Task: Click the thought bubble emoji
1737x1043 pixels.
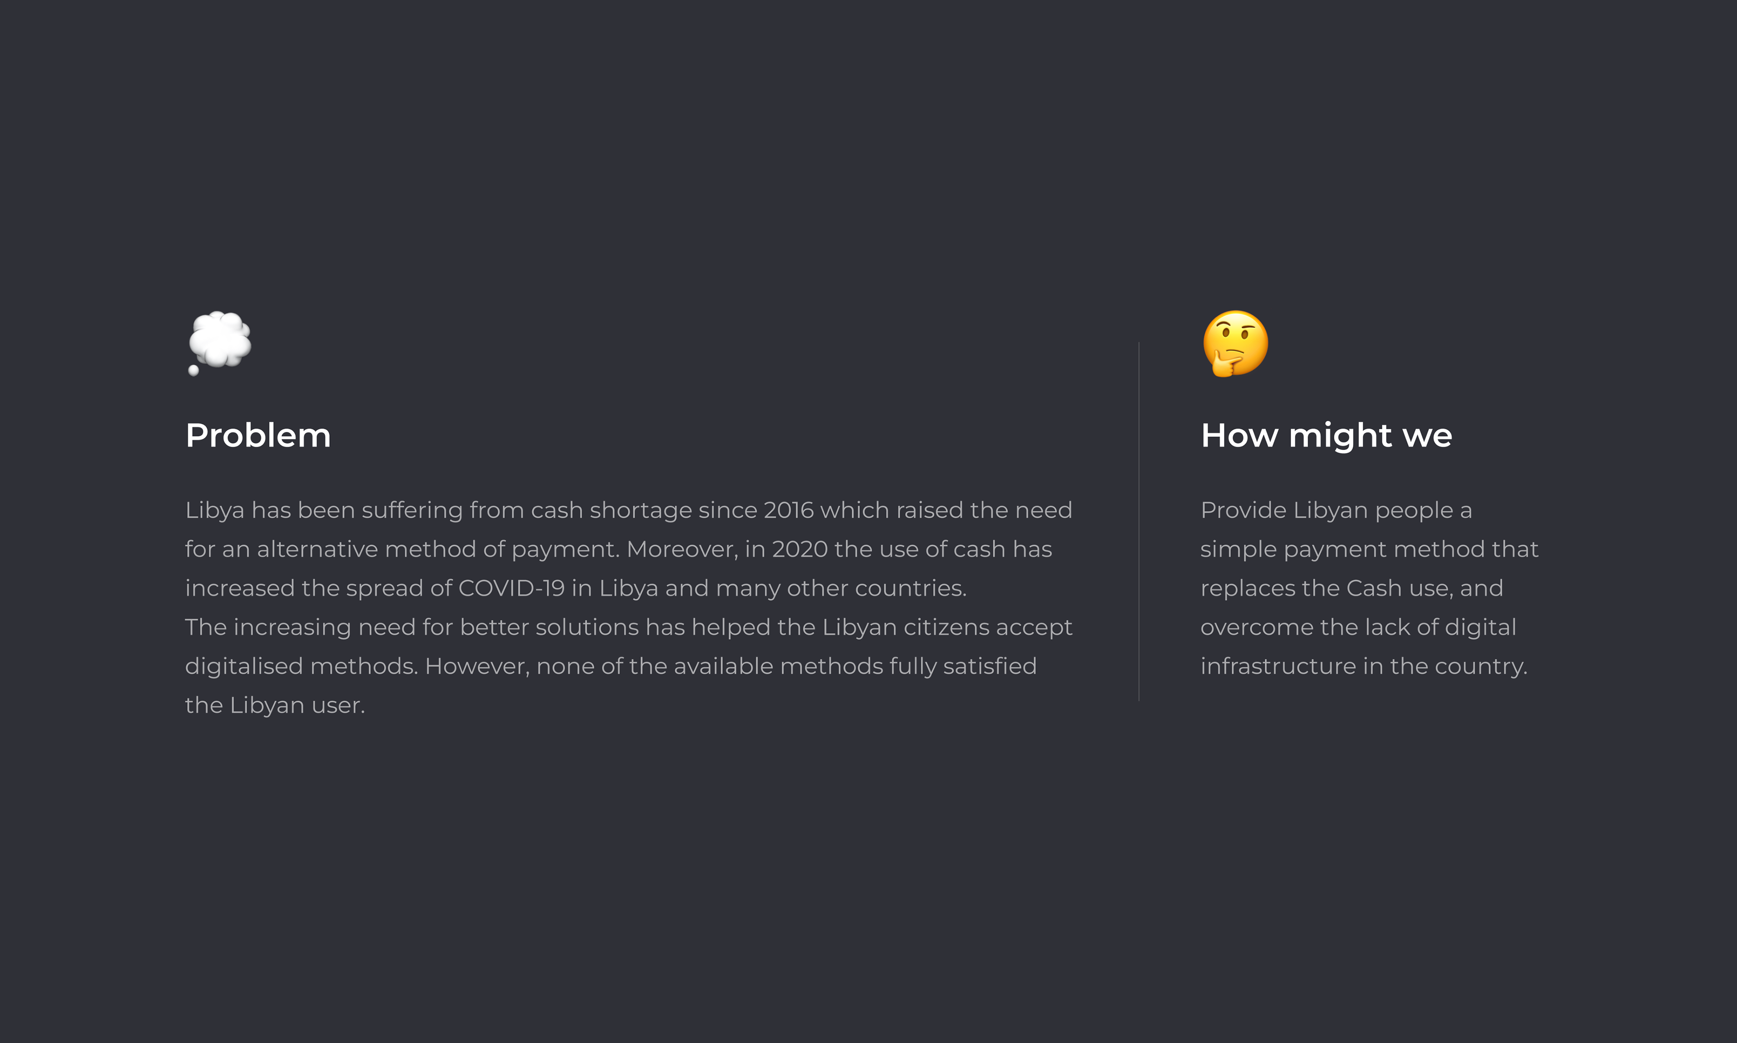Action: (x=220, y=342)
